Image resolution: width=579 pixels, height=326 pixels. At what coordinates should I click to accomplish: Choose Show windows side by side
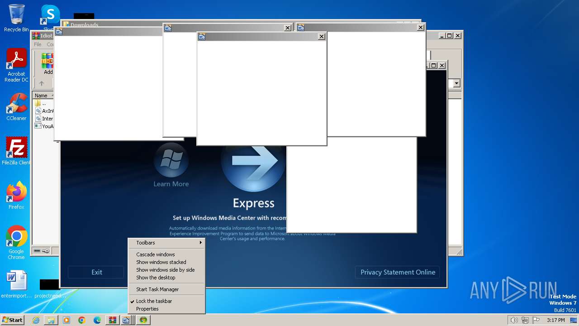[166, 270]
